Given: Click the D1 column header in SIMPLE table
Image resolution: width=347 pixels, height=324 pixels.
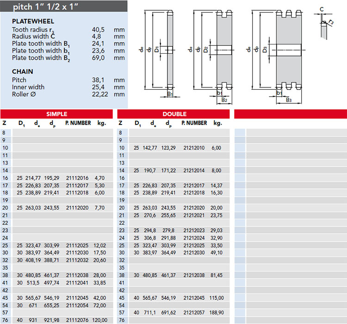Looking at the screenshot, I should [21, 124].
